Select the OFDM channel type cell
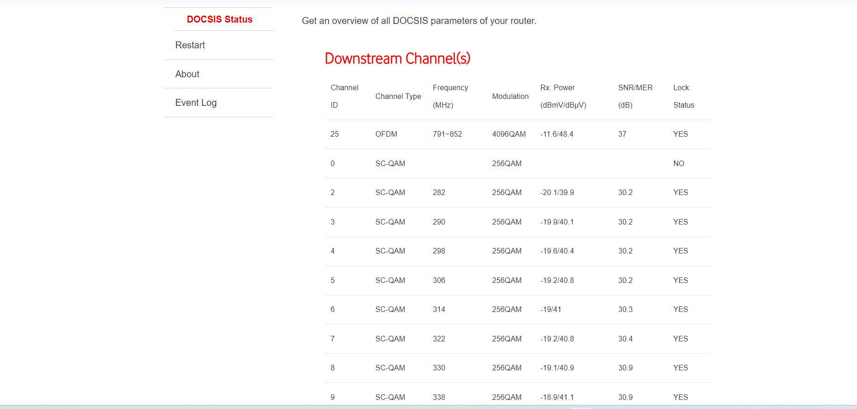The width and height of the screenshot is (857, 409). point(386,134)
